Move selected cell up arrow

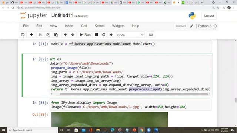click(x=65, y=35)
